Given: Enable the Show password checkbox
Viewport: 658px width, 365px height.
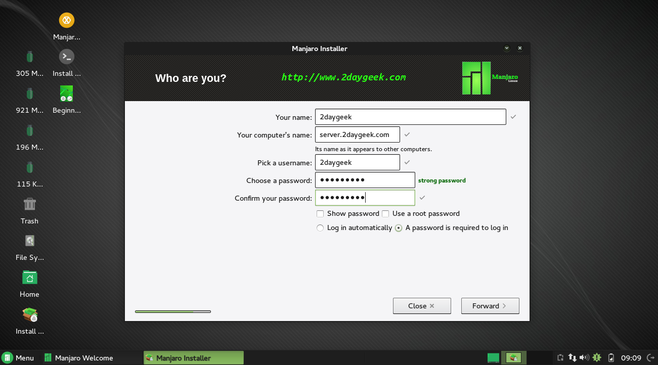Looking at the screenshot, I should (x=320, y=214).
